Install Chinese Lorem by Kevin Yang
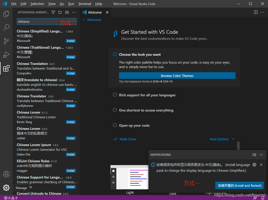268x200 pixels. click(71, 122)
